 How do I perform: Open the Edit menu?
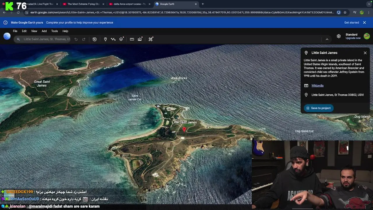point(24,31)
